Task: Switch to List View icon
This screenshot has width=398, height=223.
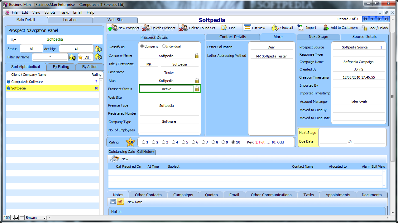Action: 247,28
